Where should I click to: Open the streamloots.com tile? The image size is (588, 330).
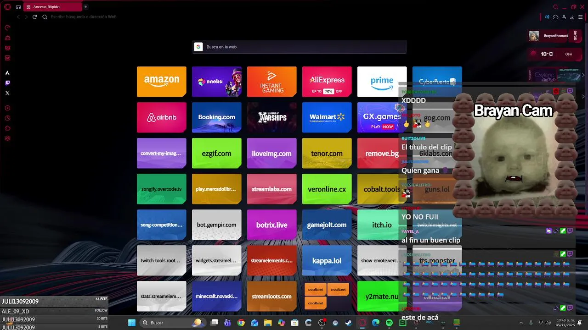coord(272,296)
